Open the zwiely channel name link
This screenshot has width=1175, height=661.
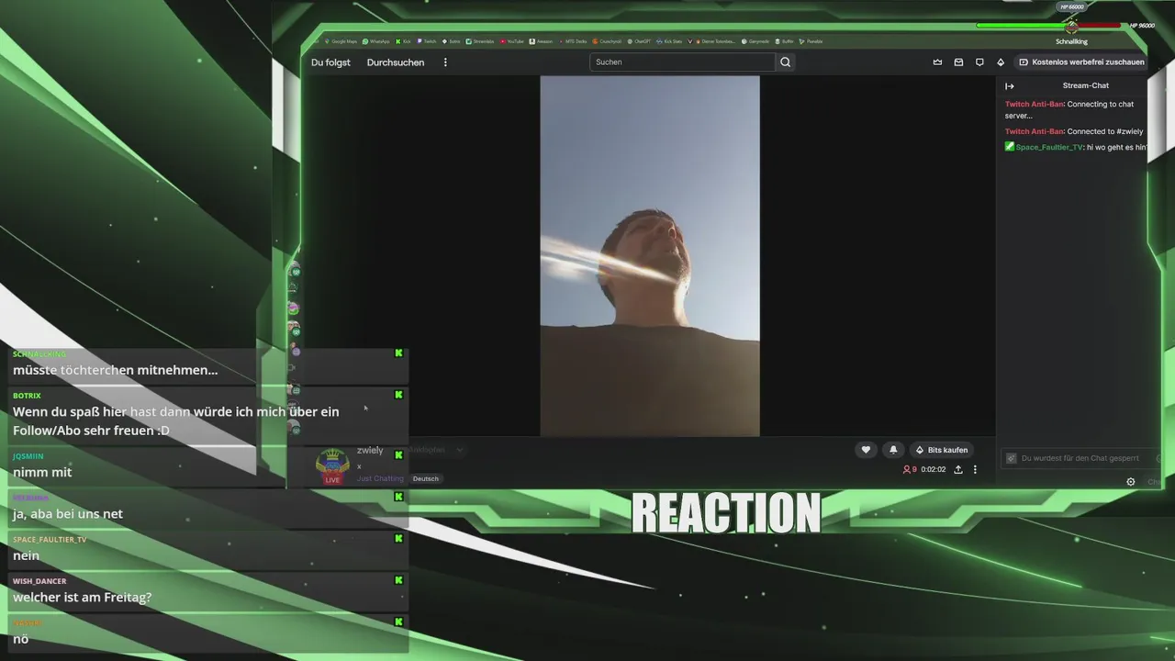click(370, 451)
